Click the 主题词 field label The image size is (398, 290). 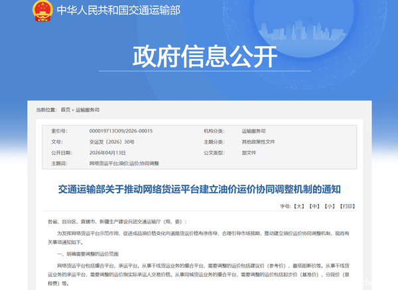(59, 164)
